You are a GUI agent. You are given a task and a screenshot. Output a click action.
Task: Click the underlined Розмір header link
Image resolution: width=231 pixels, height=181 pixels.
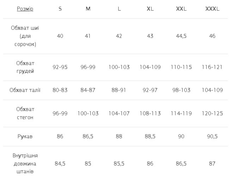click(x=25, y=8)
